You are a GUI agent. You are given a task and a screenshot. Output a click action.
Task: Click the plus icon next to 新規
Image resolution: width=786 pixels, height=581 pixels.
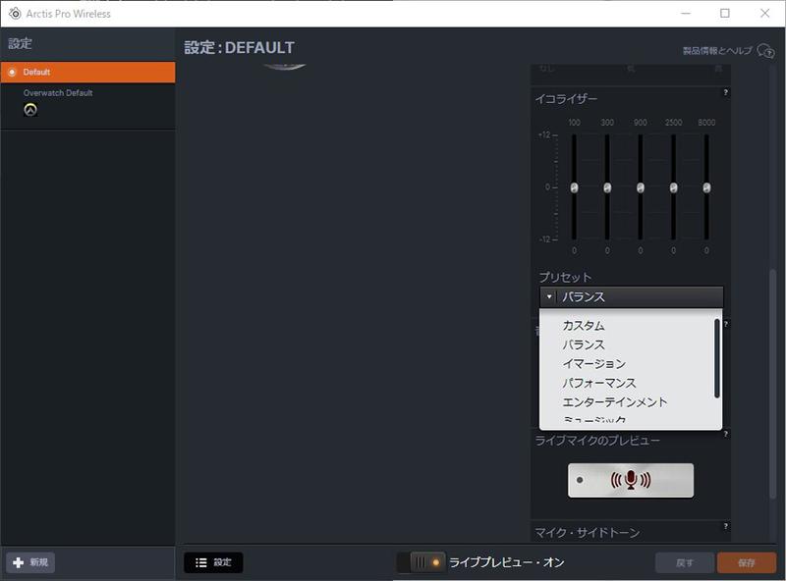pyautogui.click(x=20, y=560)
